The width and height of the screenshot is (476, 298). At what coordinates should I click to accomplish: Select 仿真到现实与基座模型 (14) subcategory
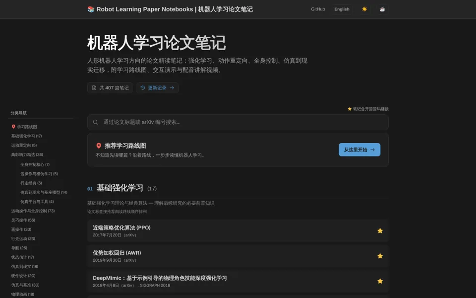pyautogui.click(x=44, y=193)
